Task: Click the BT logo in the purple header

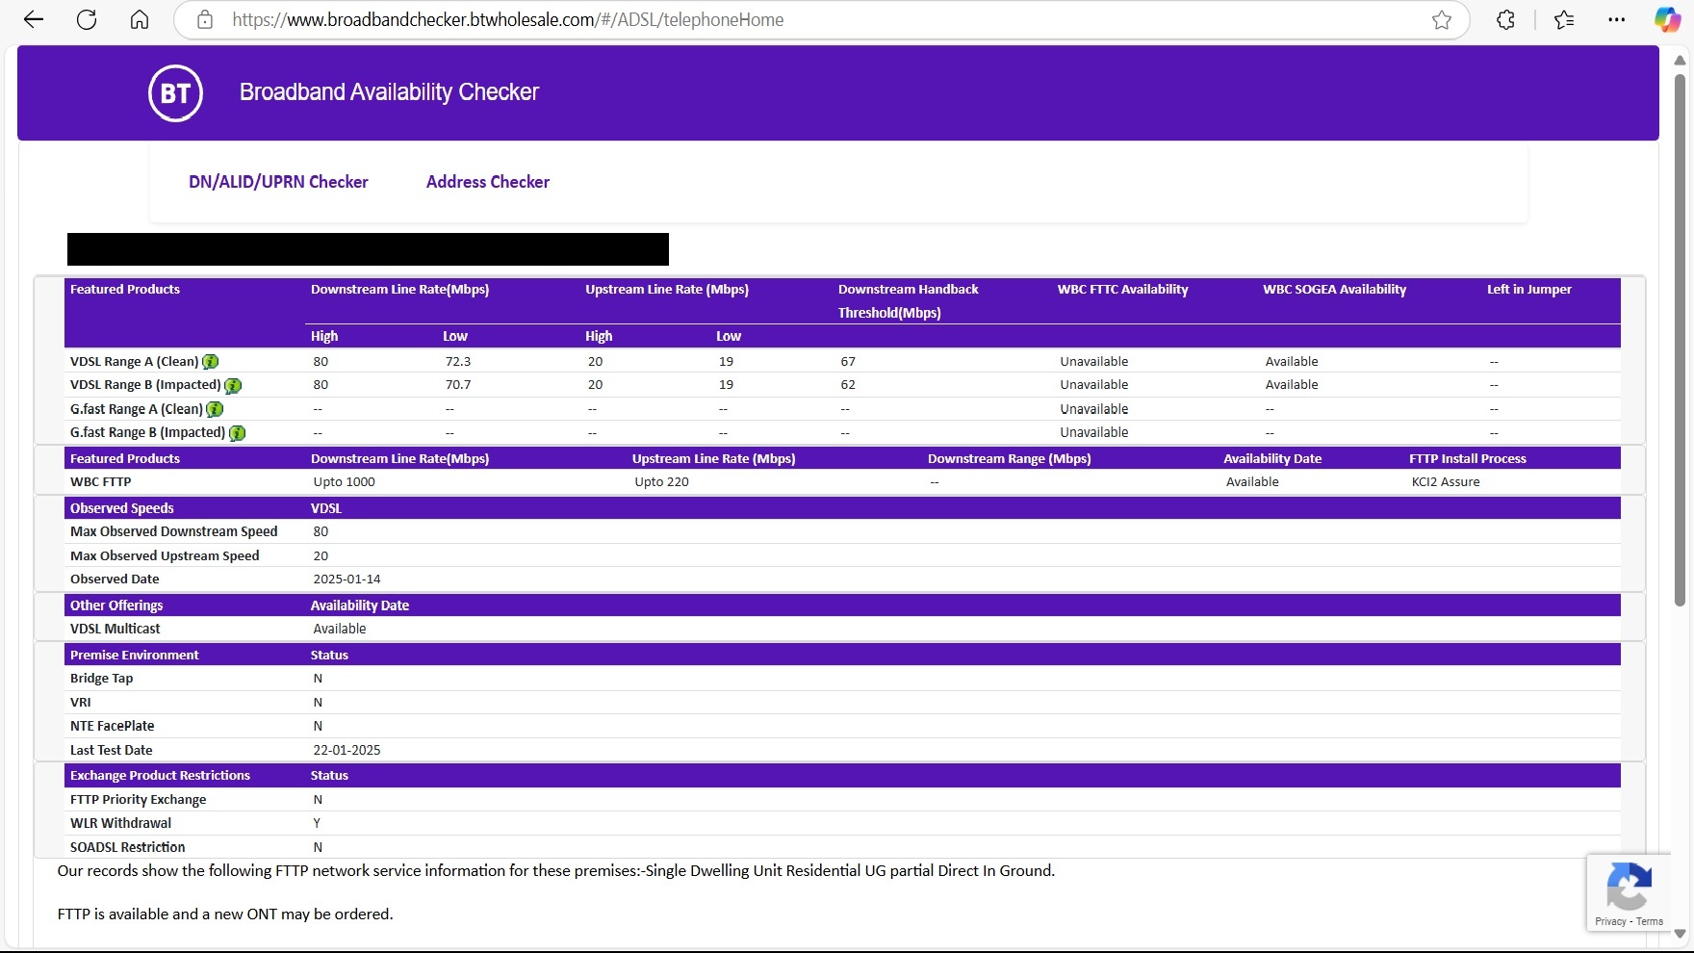Action: pyautogui.click(x=175, y=93)
